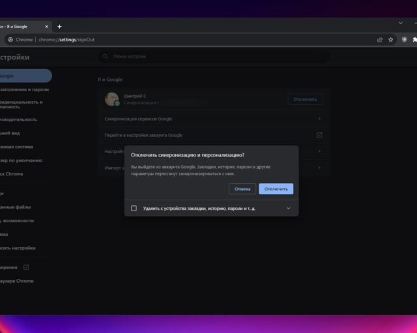Click the 'Я и Google' page heading
This screenshot has width=417, height=333.
110,80
